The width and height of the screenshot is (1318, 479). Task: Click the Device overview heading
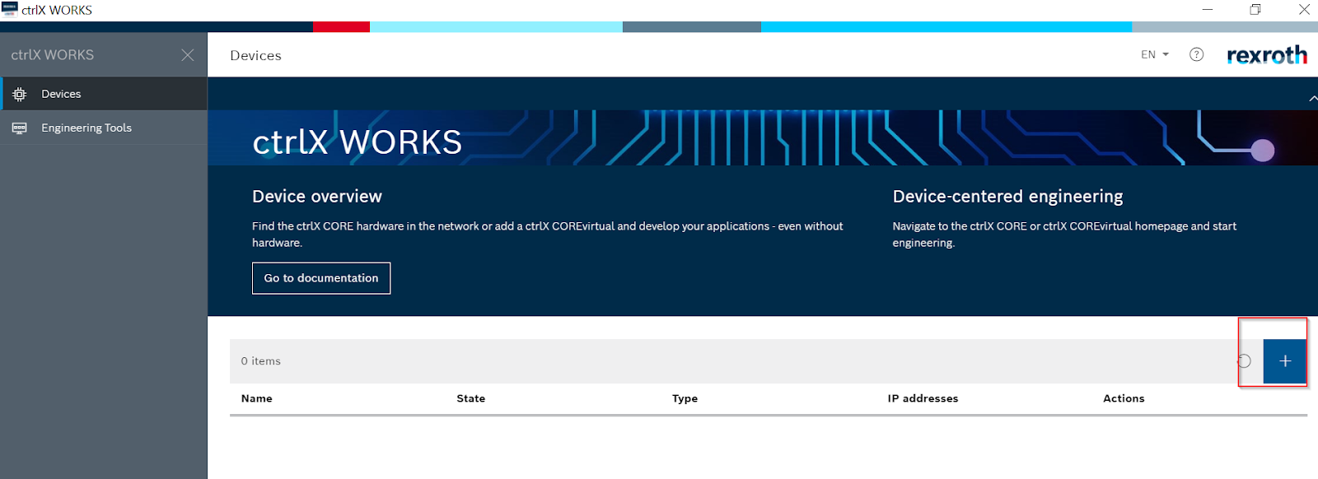coord(317,197)
